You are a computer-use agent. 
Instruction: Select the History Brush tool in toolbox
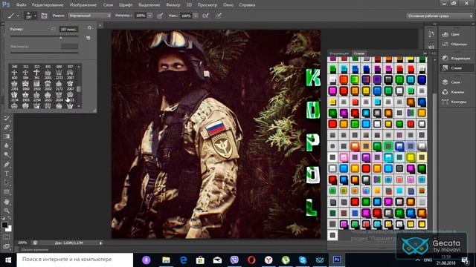coord(7,119)
